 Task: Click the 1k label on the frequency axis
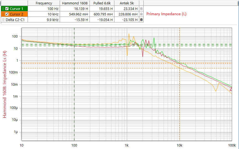pyautogui.click(x=127, y=145)
